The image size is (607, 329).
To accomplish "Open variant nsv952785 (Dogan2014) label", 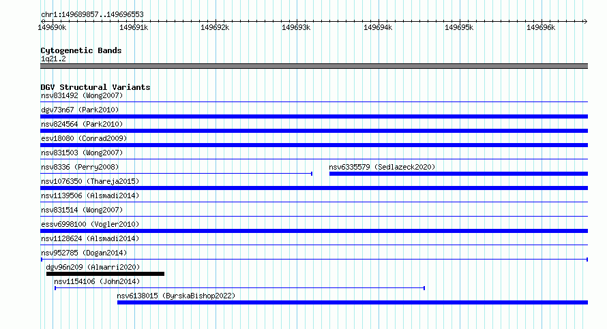I will pyautogui.click(x=84, y=253).
